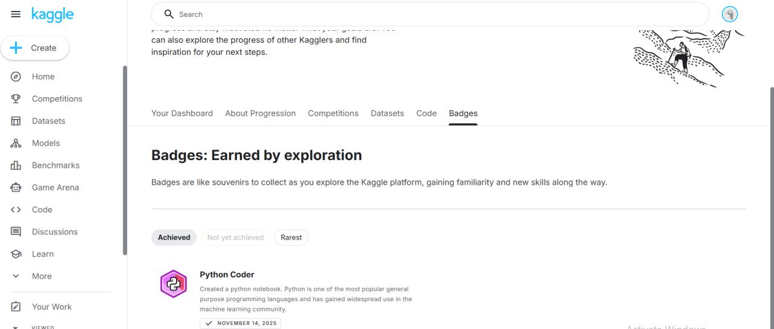Open Discussions from the sidebar
774x329 pixels.
point(55,232)
